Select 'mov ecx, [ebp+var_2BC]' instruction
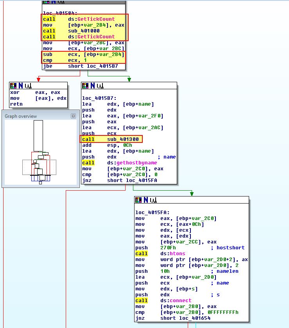 coord(84,48)
